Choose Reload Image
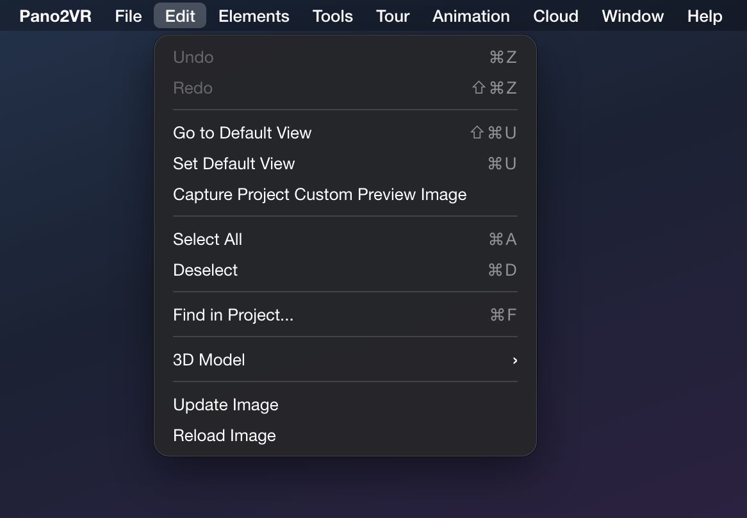Viewport: 747px width, 518px height. (x=345, y=435)
